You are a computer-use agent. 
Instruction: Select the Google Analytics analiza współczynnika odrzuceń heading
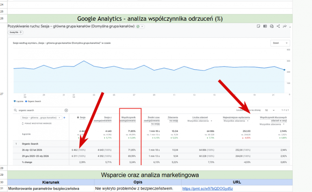click(x=150, y=19)
